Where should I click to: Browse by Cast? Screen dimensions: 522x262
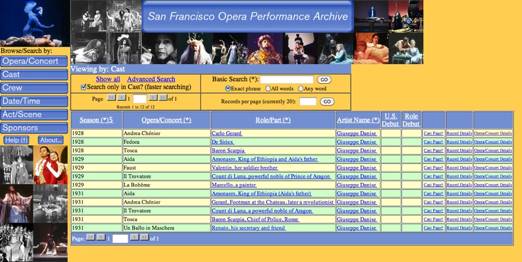click(x=33, y=74)
